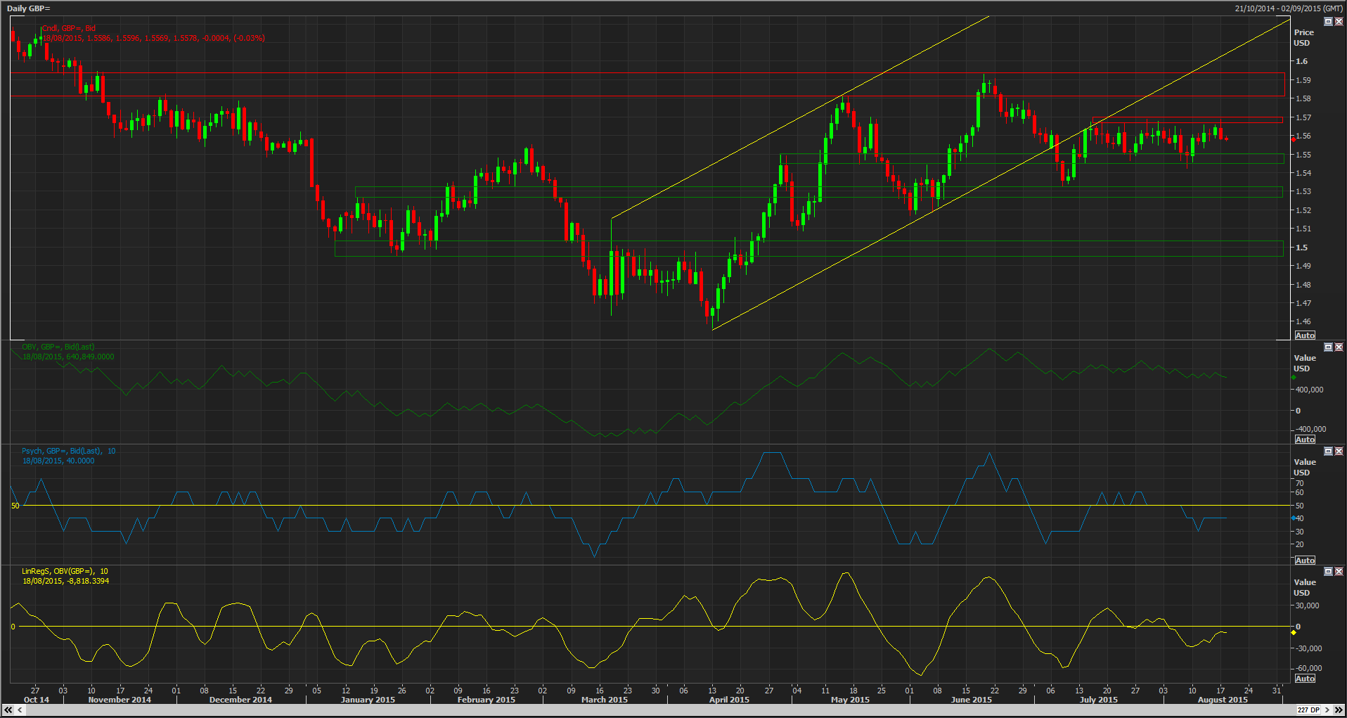Maximize the price candlestick panel
The image size is (1347, 718).
coord(1328,22)
